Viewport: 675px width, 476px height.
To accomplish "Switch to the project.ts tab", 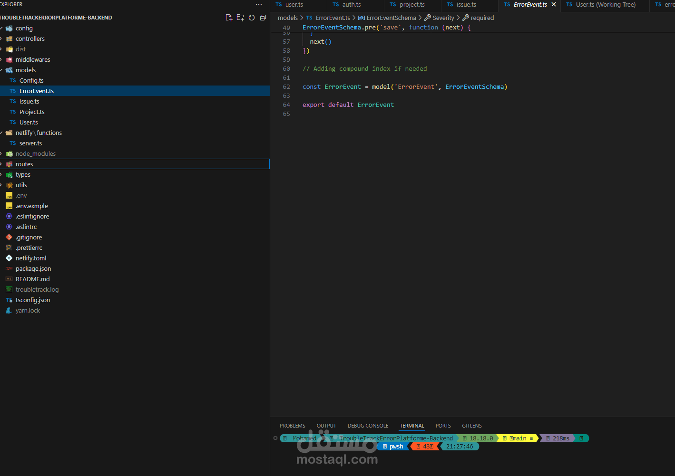I will 412,4.
